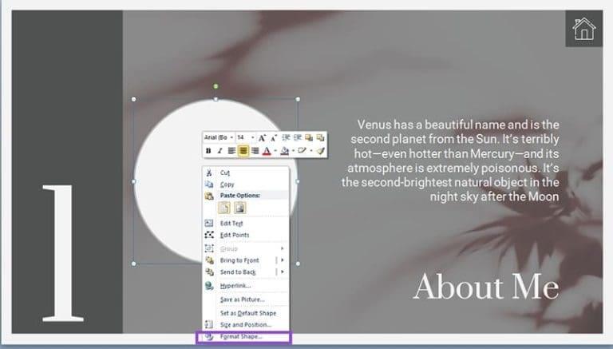Screen dimensions: 613x349
Task: Toggle center text alignment in the mini toolbar
Action: click(243, 151)
